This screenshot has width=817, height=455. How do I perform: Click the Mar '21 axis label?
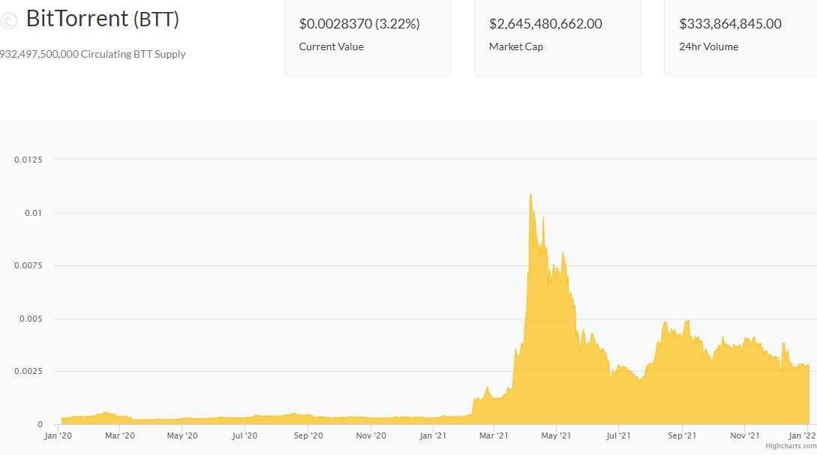pos(494,436)
